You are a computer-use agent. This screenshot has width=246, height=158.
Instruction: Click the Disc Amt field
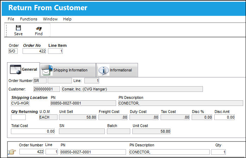point(224,117)
